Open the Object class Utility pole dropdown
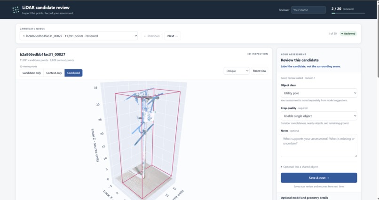The width and height of the screenshot is (379, 200). pyautogui.click(x=319, y=93)
